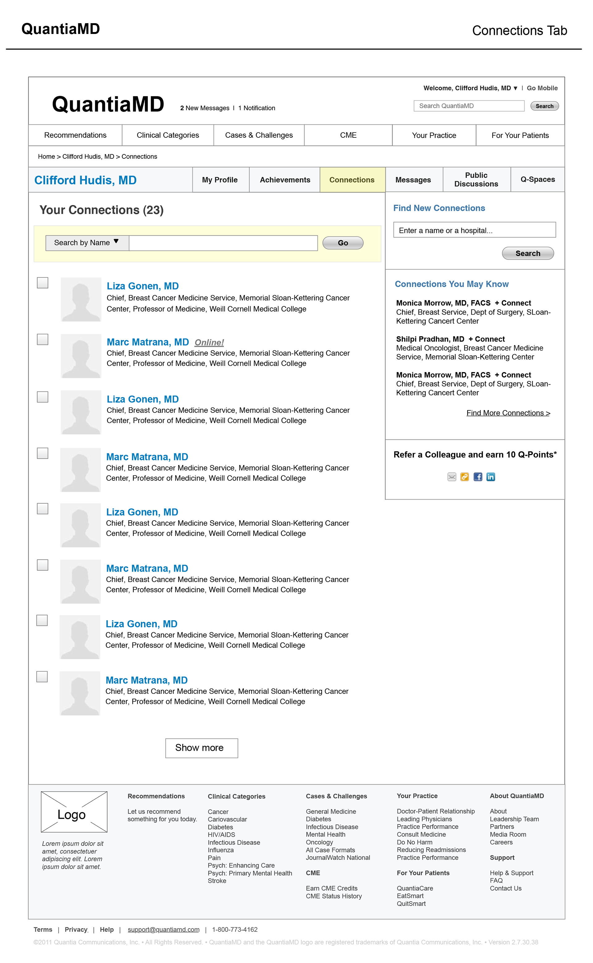The image size is (593, 963).
Task: Open the QuitSmart footer link
Action: (x=411, y=903)
